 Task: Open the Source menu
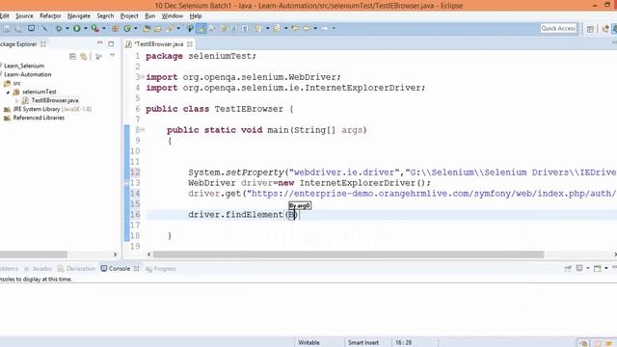[24, 15]
